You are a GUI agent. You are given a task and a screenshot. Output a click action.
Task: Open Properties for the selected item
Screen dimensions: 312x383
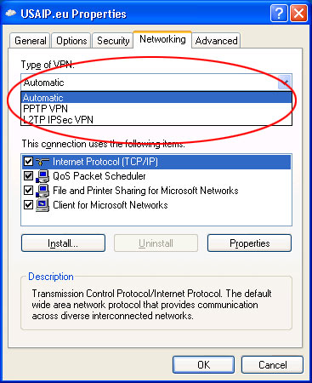coord(249,243)
